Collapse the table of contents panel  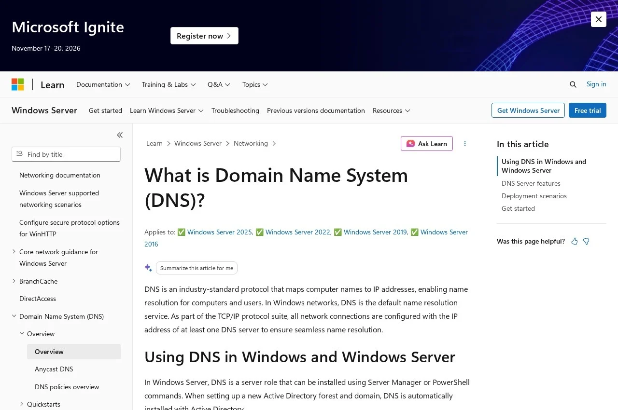[120, 135]
